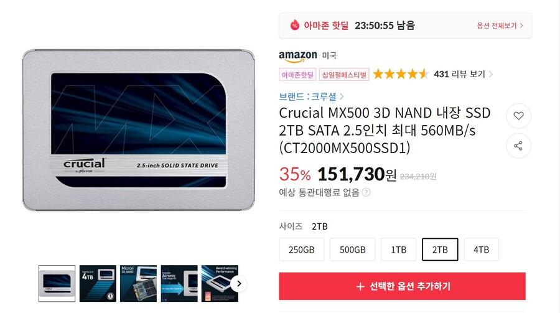Open the 431 리뷰 보기 reviews link

click(463, 74)
